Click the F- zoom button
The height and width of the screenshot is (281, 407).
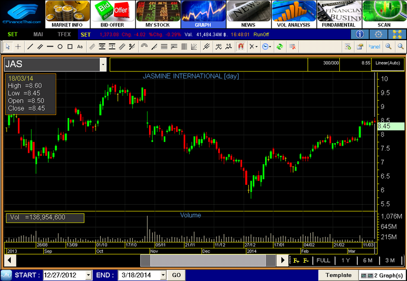coord(306,261)
